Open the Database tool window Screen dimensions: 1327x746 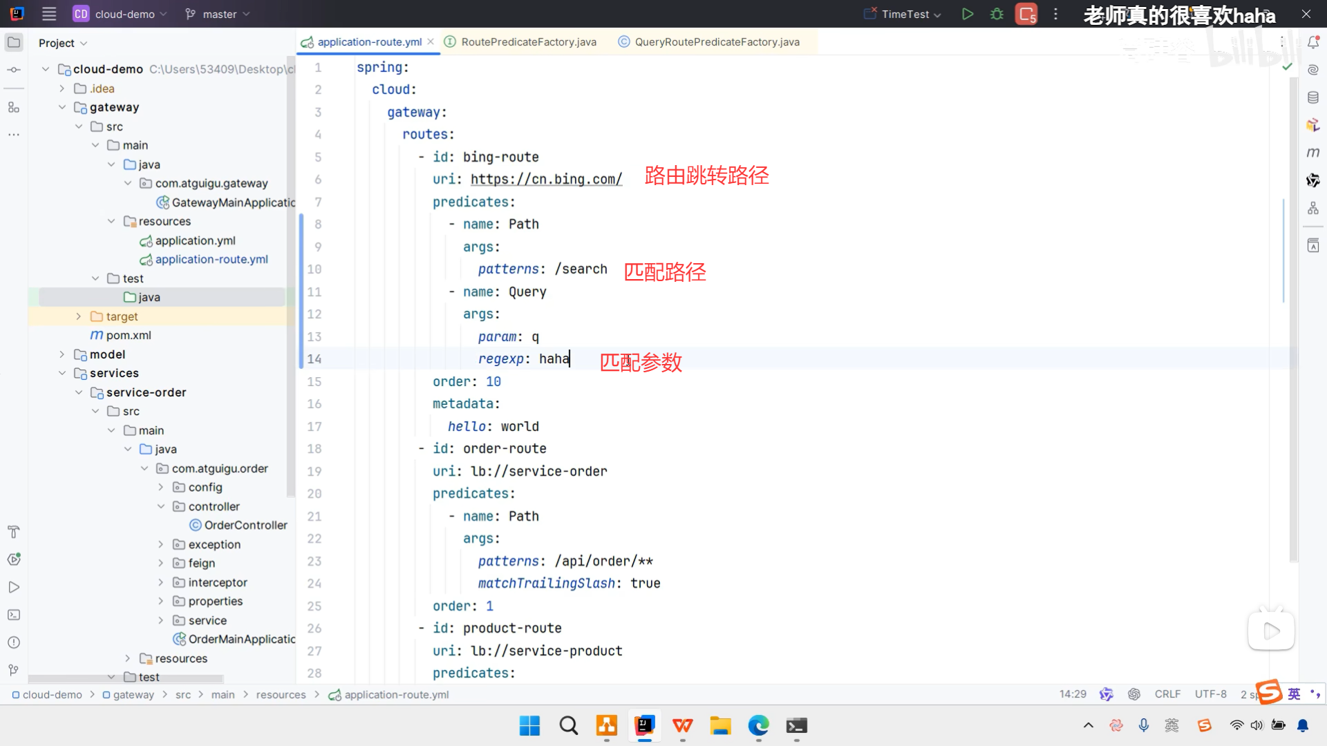pos(1313,97)
